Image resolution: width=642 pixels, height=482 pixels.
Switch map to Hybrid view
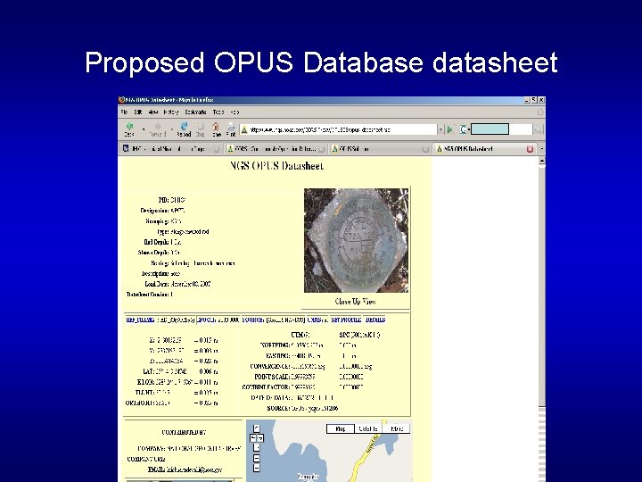tap(396, 428)
